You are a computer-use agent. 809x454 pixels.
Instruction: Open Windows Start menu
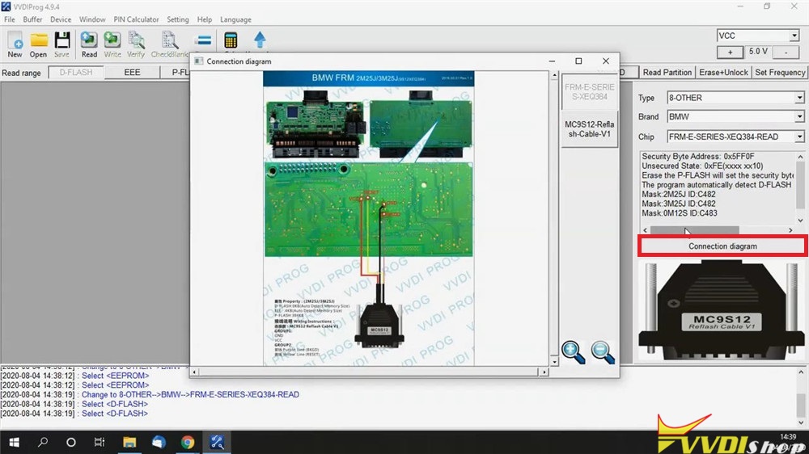[x=14, y=442]
